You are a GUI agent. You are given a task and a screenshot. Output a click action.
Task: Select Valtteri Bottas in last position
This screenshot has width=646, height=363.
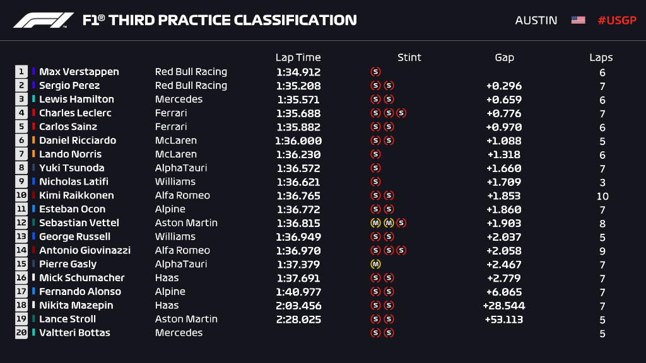(74, 333)
